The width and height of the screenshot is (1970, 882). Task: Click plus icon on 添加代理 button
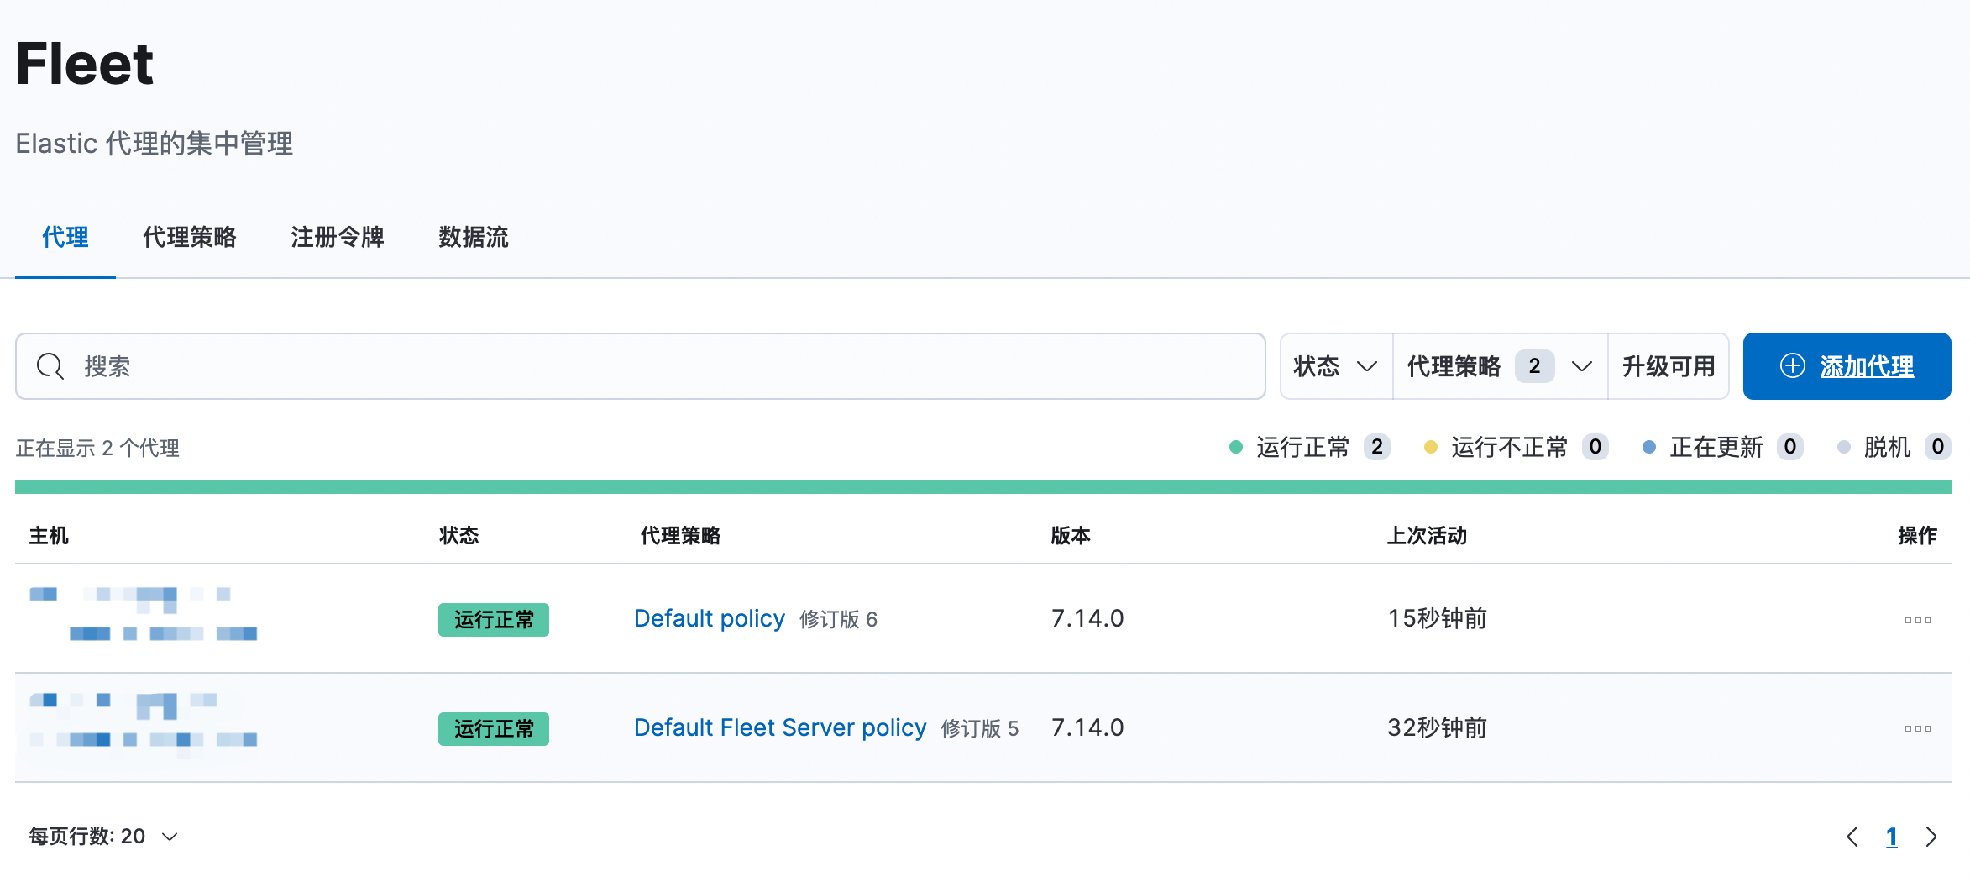1792,366
